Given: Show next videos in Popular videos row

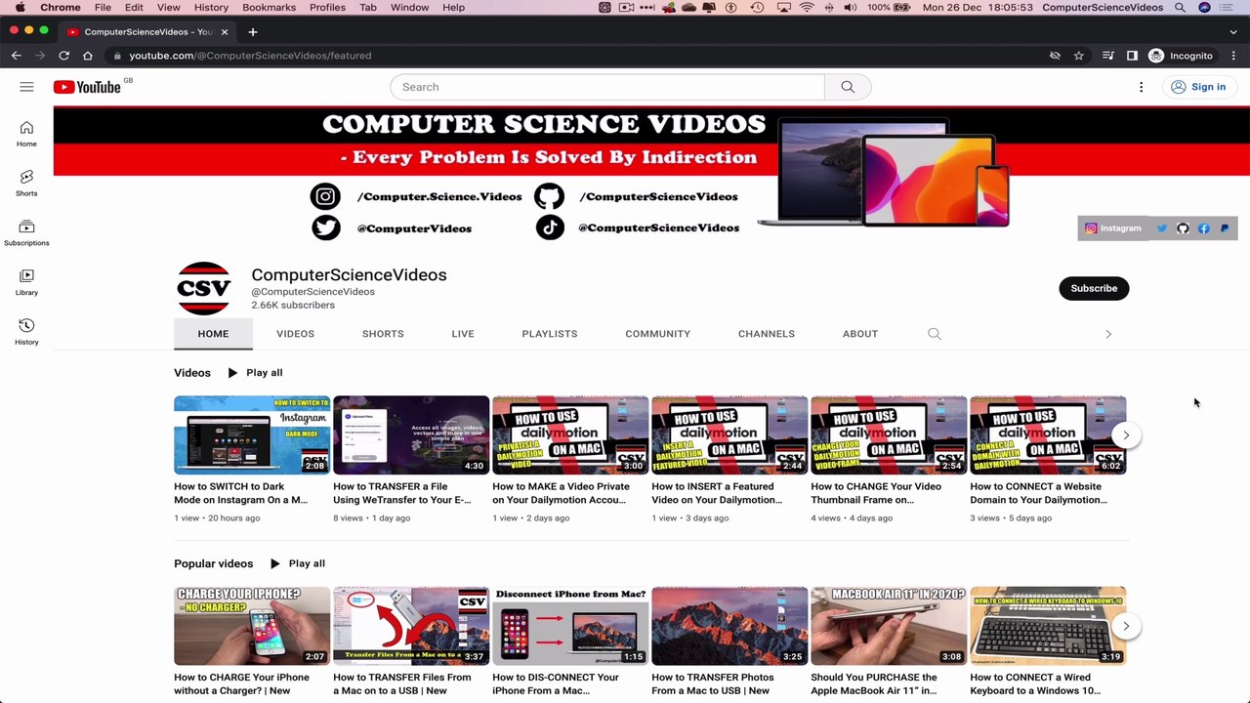Looking at the screenshot, I should tap(1126, 626).
